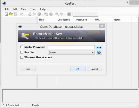
Task: Enable the Key File checkbox
Action: click(x=22, y=52)
